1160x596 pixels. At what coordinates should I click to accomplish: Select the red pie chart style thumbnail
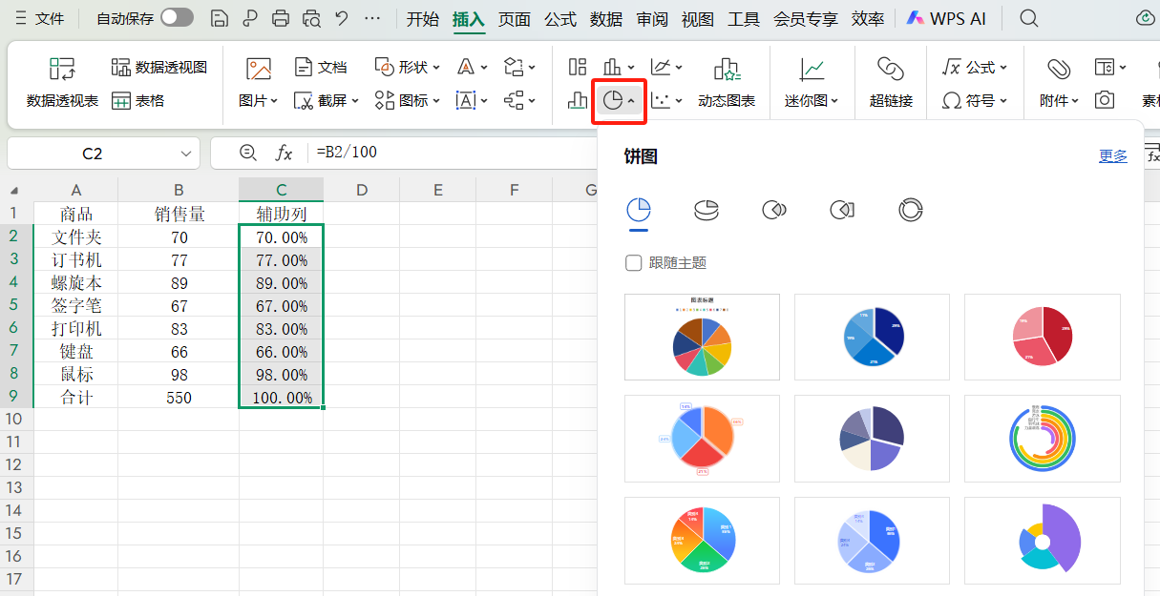coord(1042,337)
